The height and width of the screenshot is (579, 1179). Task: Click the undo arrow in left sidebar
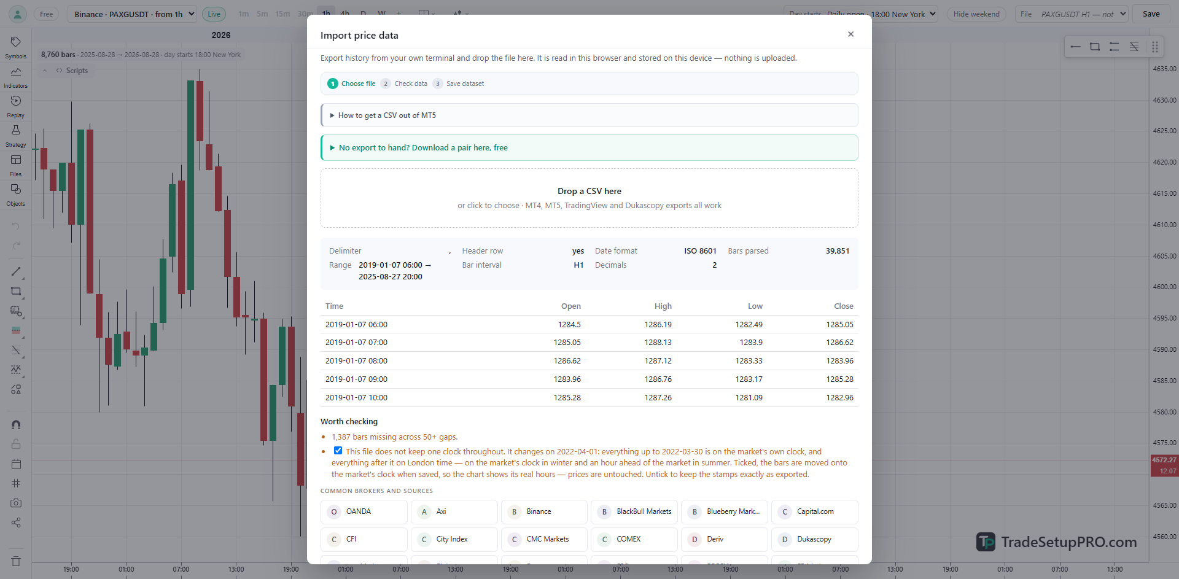[16, 227]
